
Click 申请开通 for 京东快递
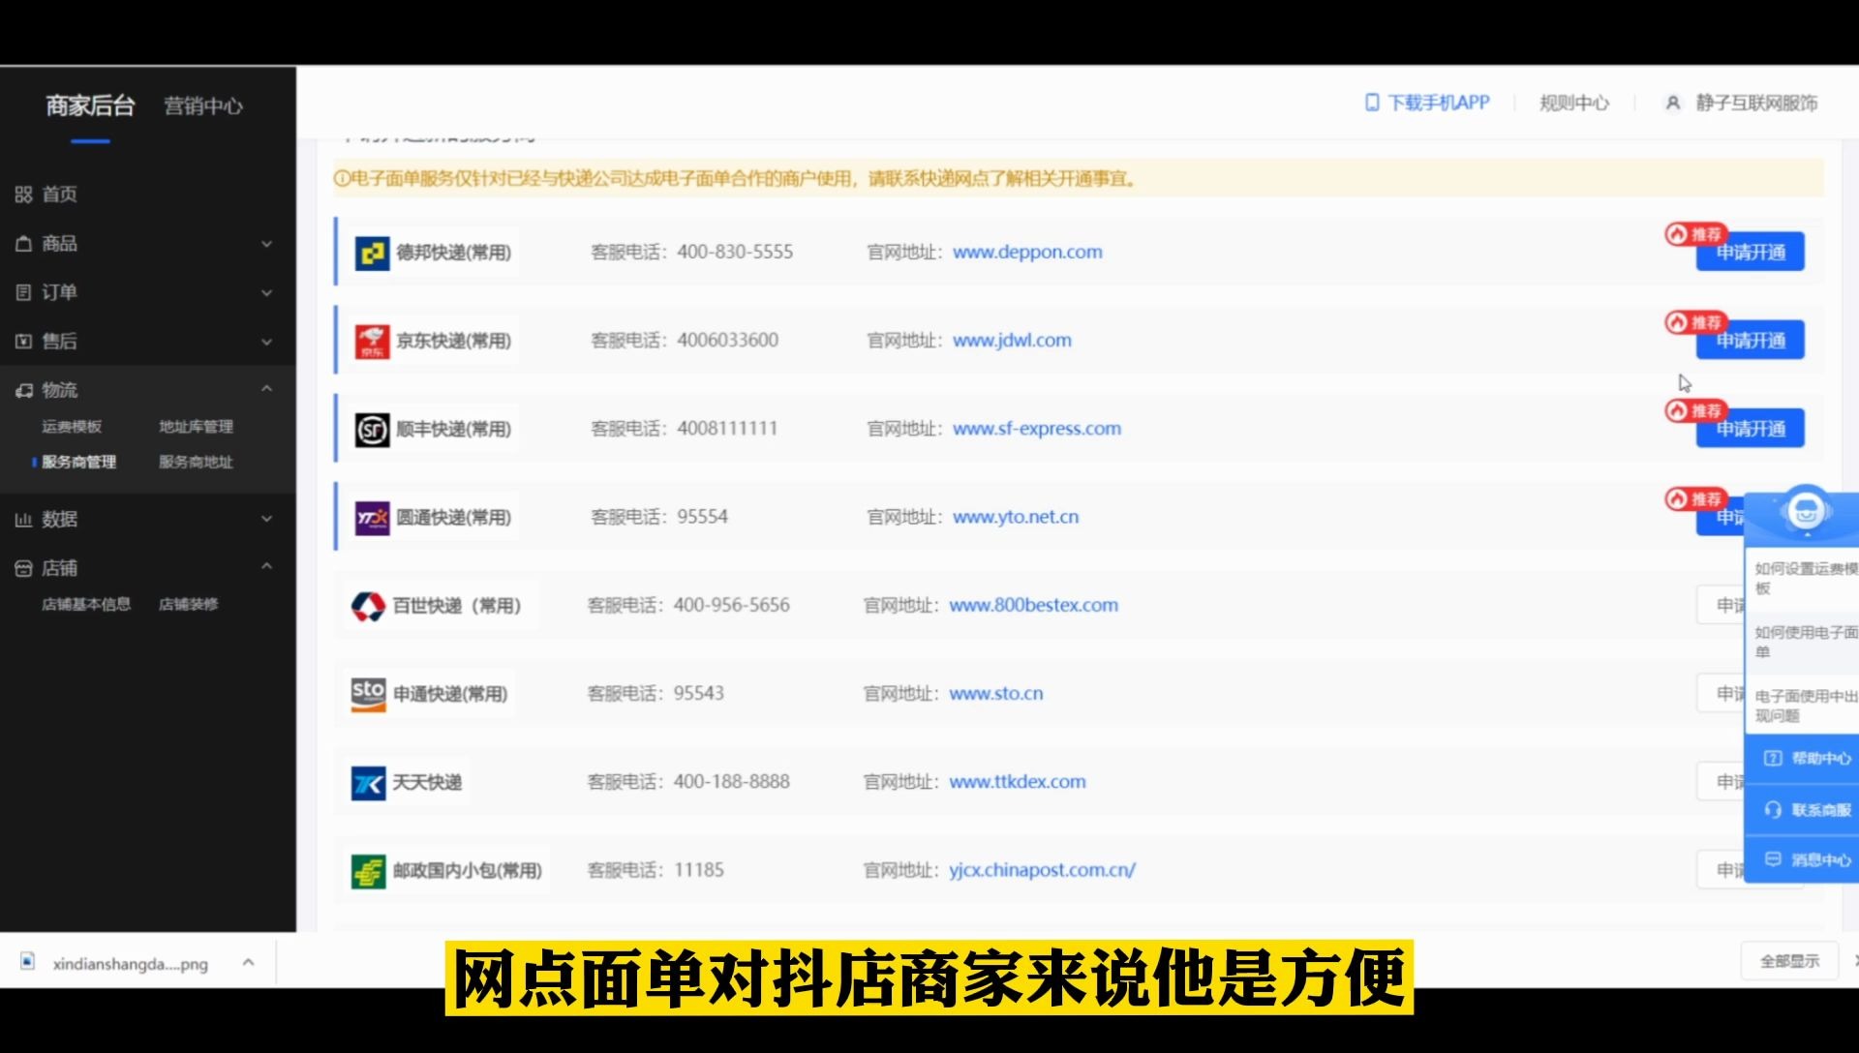[x=1751, y=341]
